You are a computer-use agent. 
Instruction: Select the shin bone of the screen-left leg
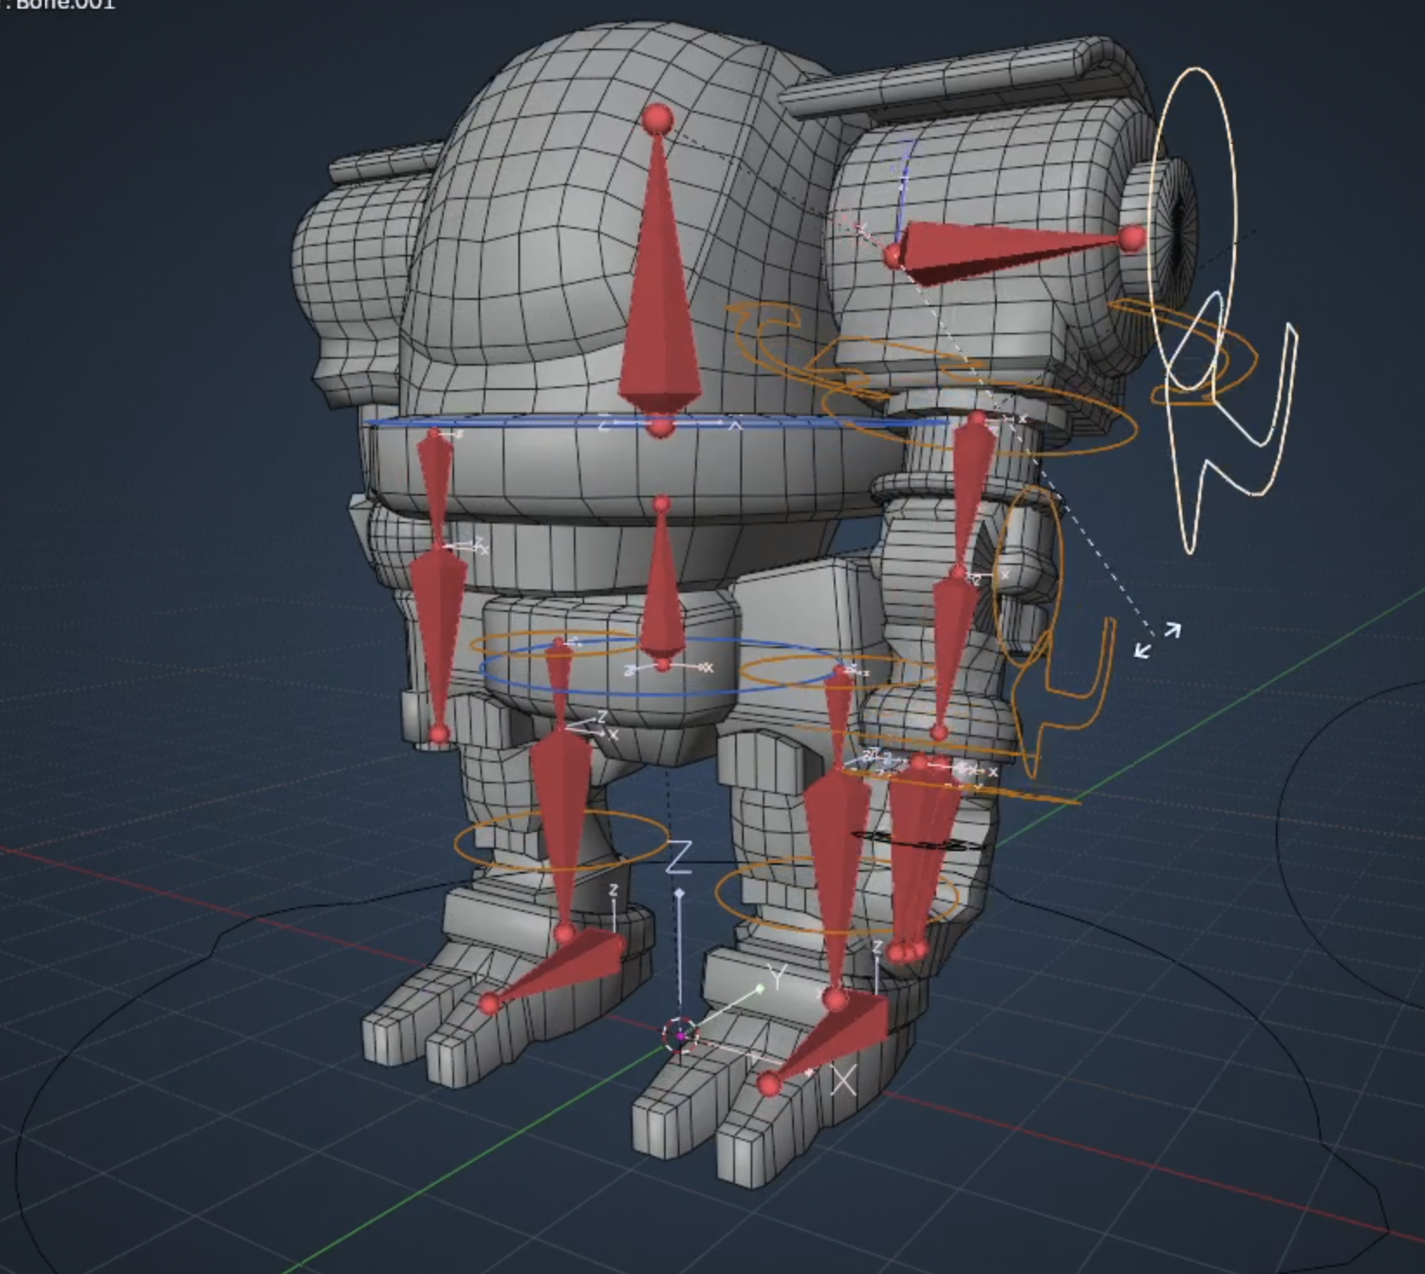(x=561, y=832)
